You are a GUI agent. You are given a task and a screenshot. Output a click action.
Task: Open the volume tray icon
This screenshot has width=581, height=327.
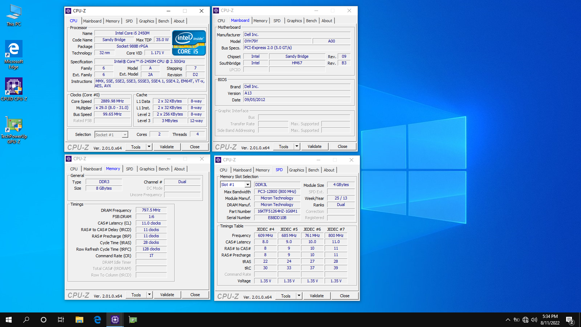point(534,320)
